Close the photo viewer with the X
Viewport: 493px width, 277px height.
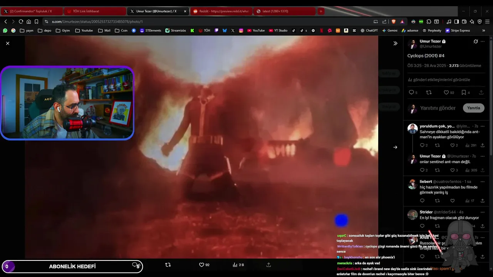pos(8,43)
